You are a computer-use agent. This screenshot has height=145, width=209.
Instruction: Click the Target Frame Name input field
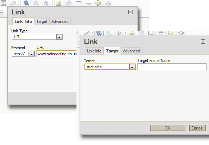tap(172, 67)
